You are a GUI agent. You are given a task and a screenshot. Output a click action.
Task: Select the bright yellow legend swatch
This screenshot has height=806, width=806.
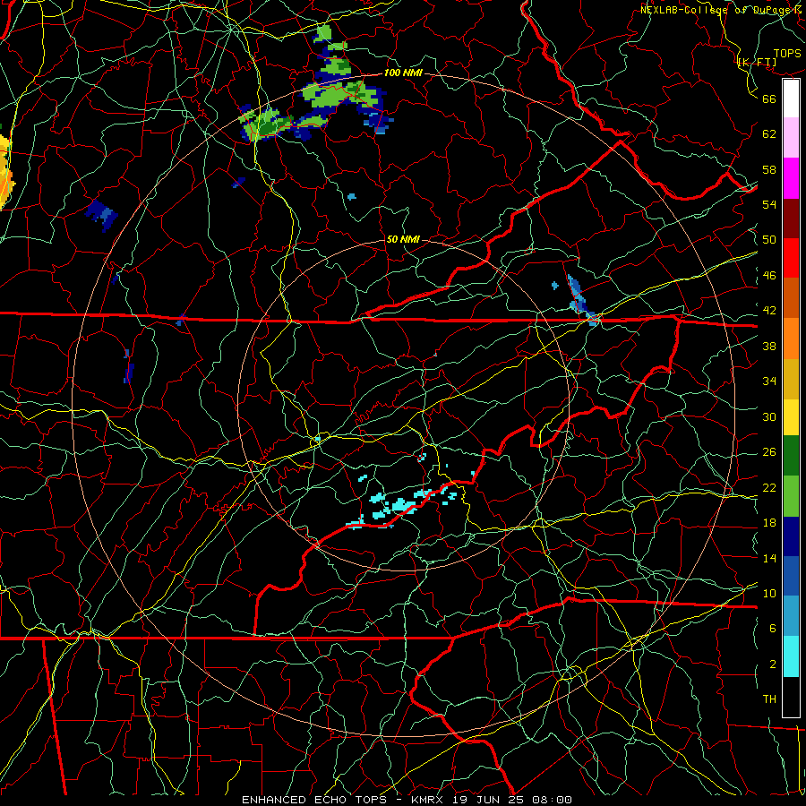(x=791, y=416)
